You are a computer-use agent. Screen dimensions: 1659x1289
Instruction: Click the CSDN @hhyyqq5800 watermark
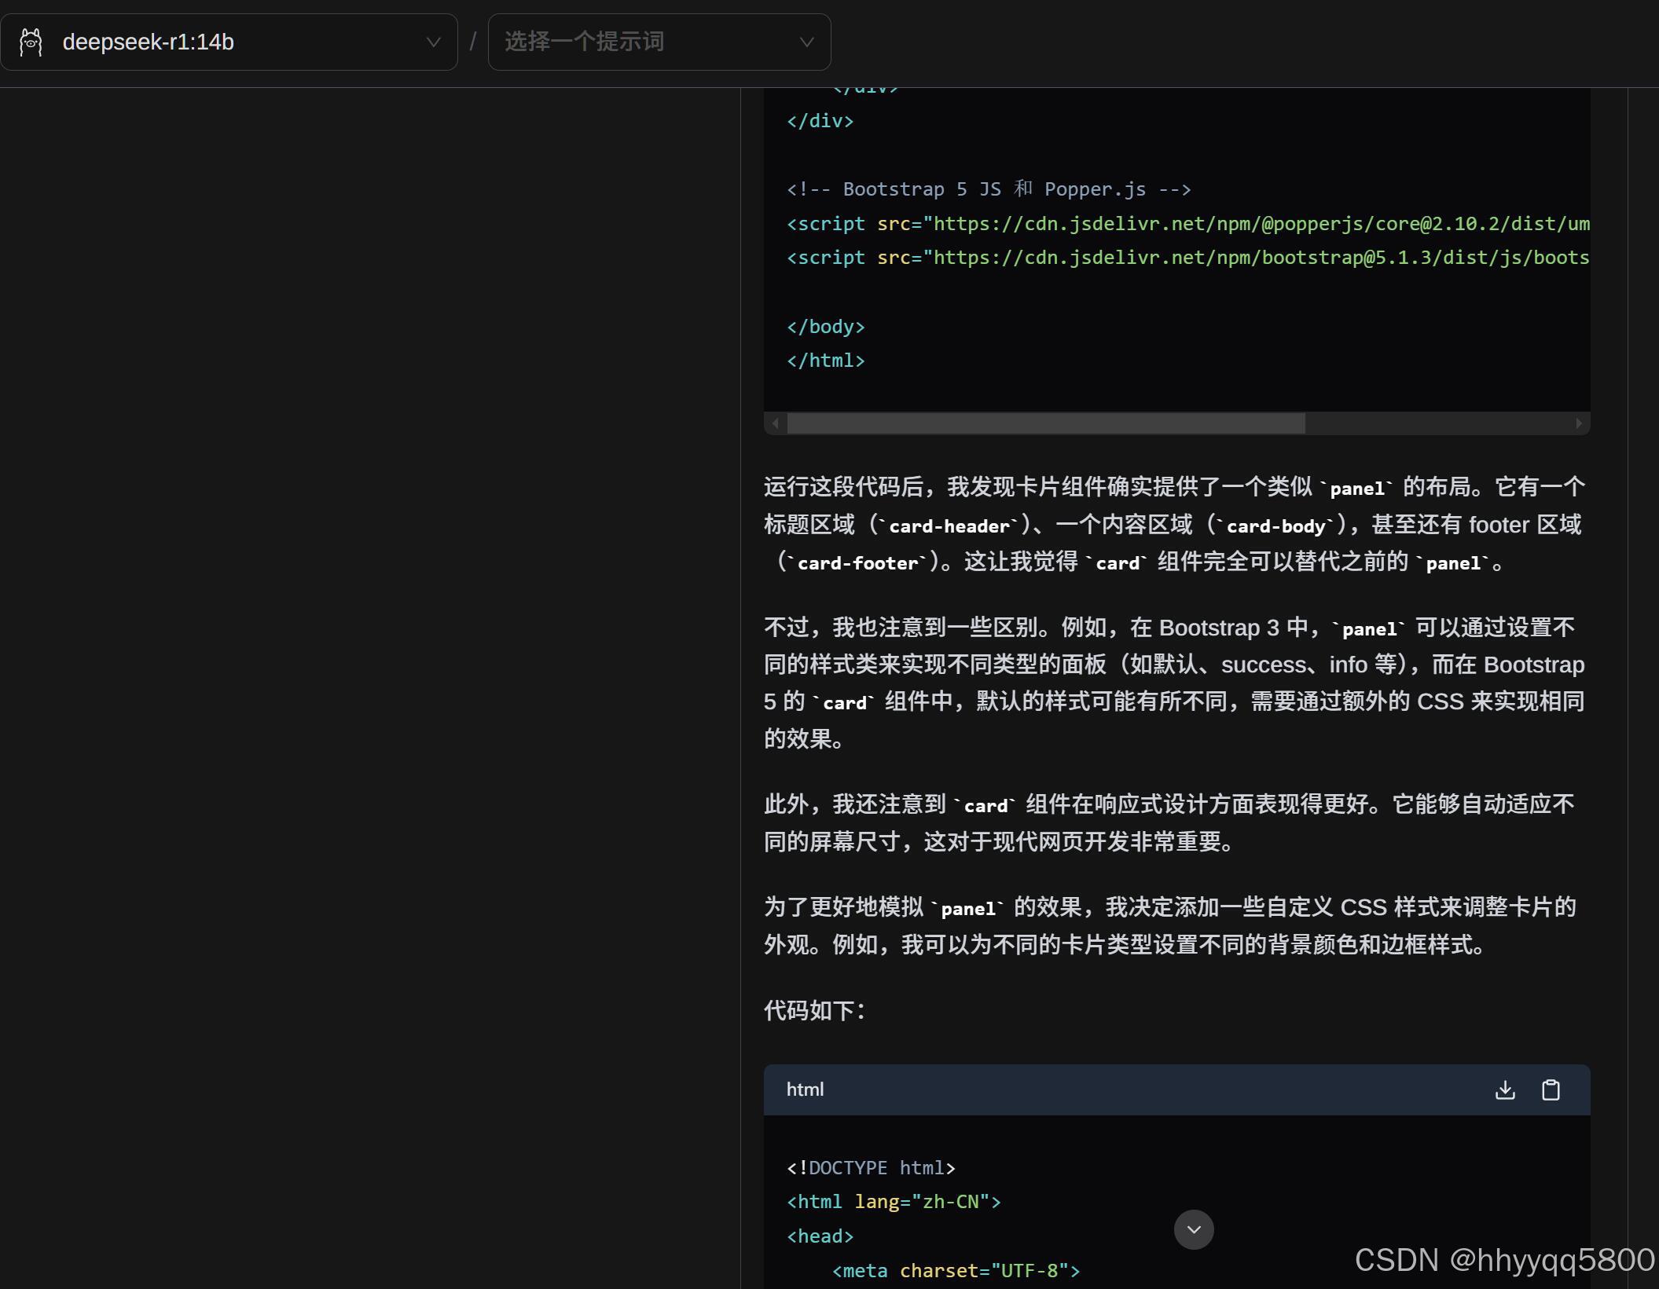1503,1260
